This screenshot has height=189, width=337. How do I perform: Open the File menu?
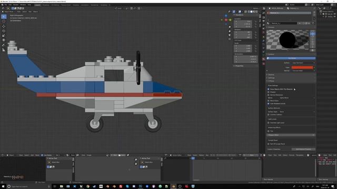click(x=6, y=5)
